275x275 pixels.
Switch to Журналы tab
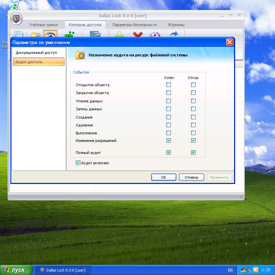tap(176, 25)
